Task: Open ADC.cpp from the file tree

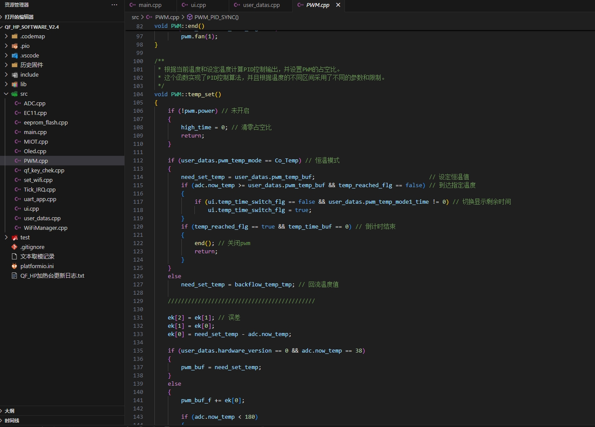Action: 34,103
